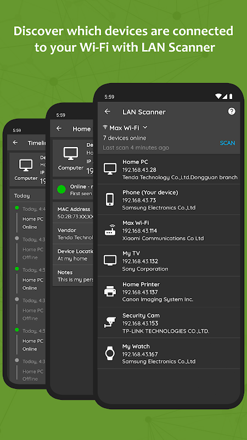Click the My TV television icon
Image resolution: width=247 pixels, height=440 pixels.
pyautogui.click(x=110, y=260)
